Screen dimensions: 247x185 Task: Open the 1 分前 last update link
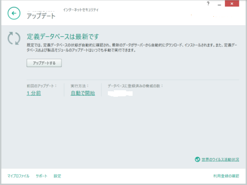pos(34,93)
